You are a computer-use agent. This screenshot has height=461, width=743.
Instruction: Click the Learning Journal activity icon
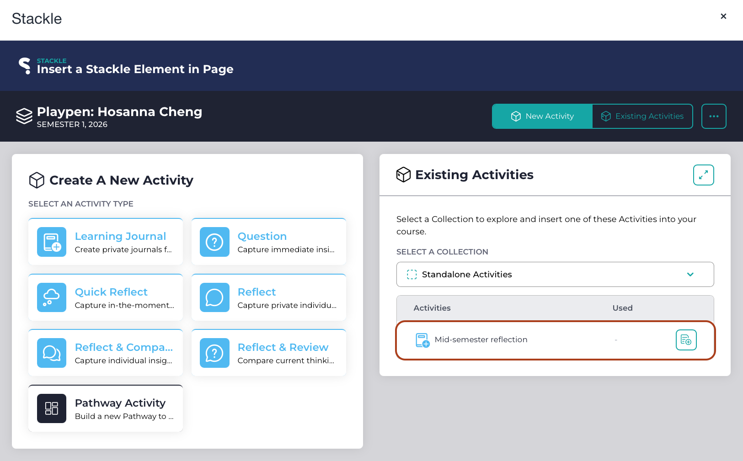tap(52, 242)
